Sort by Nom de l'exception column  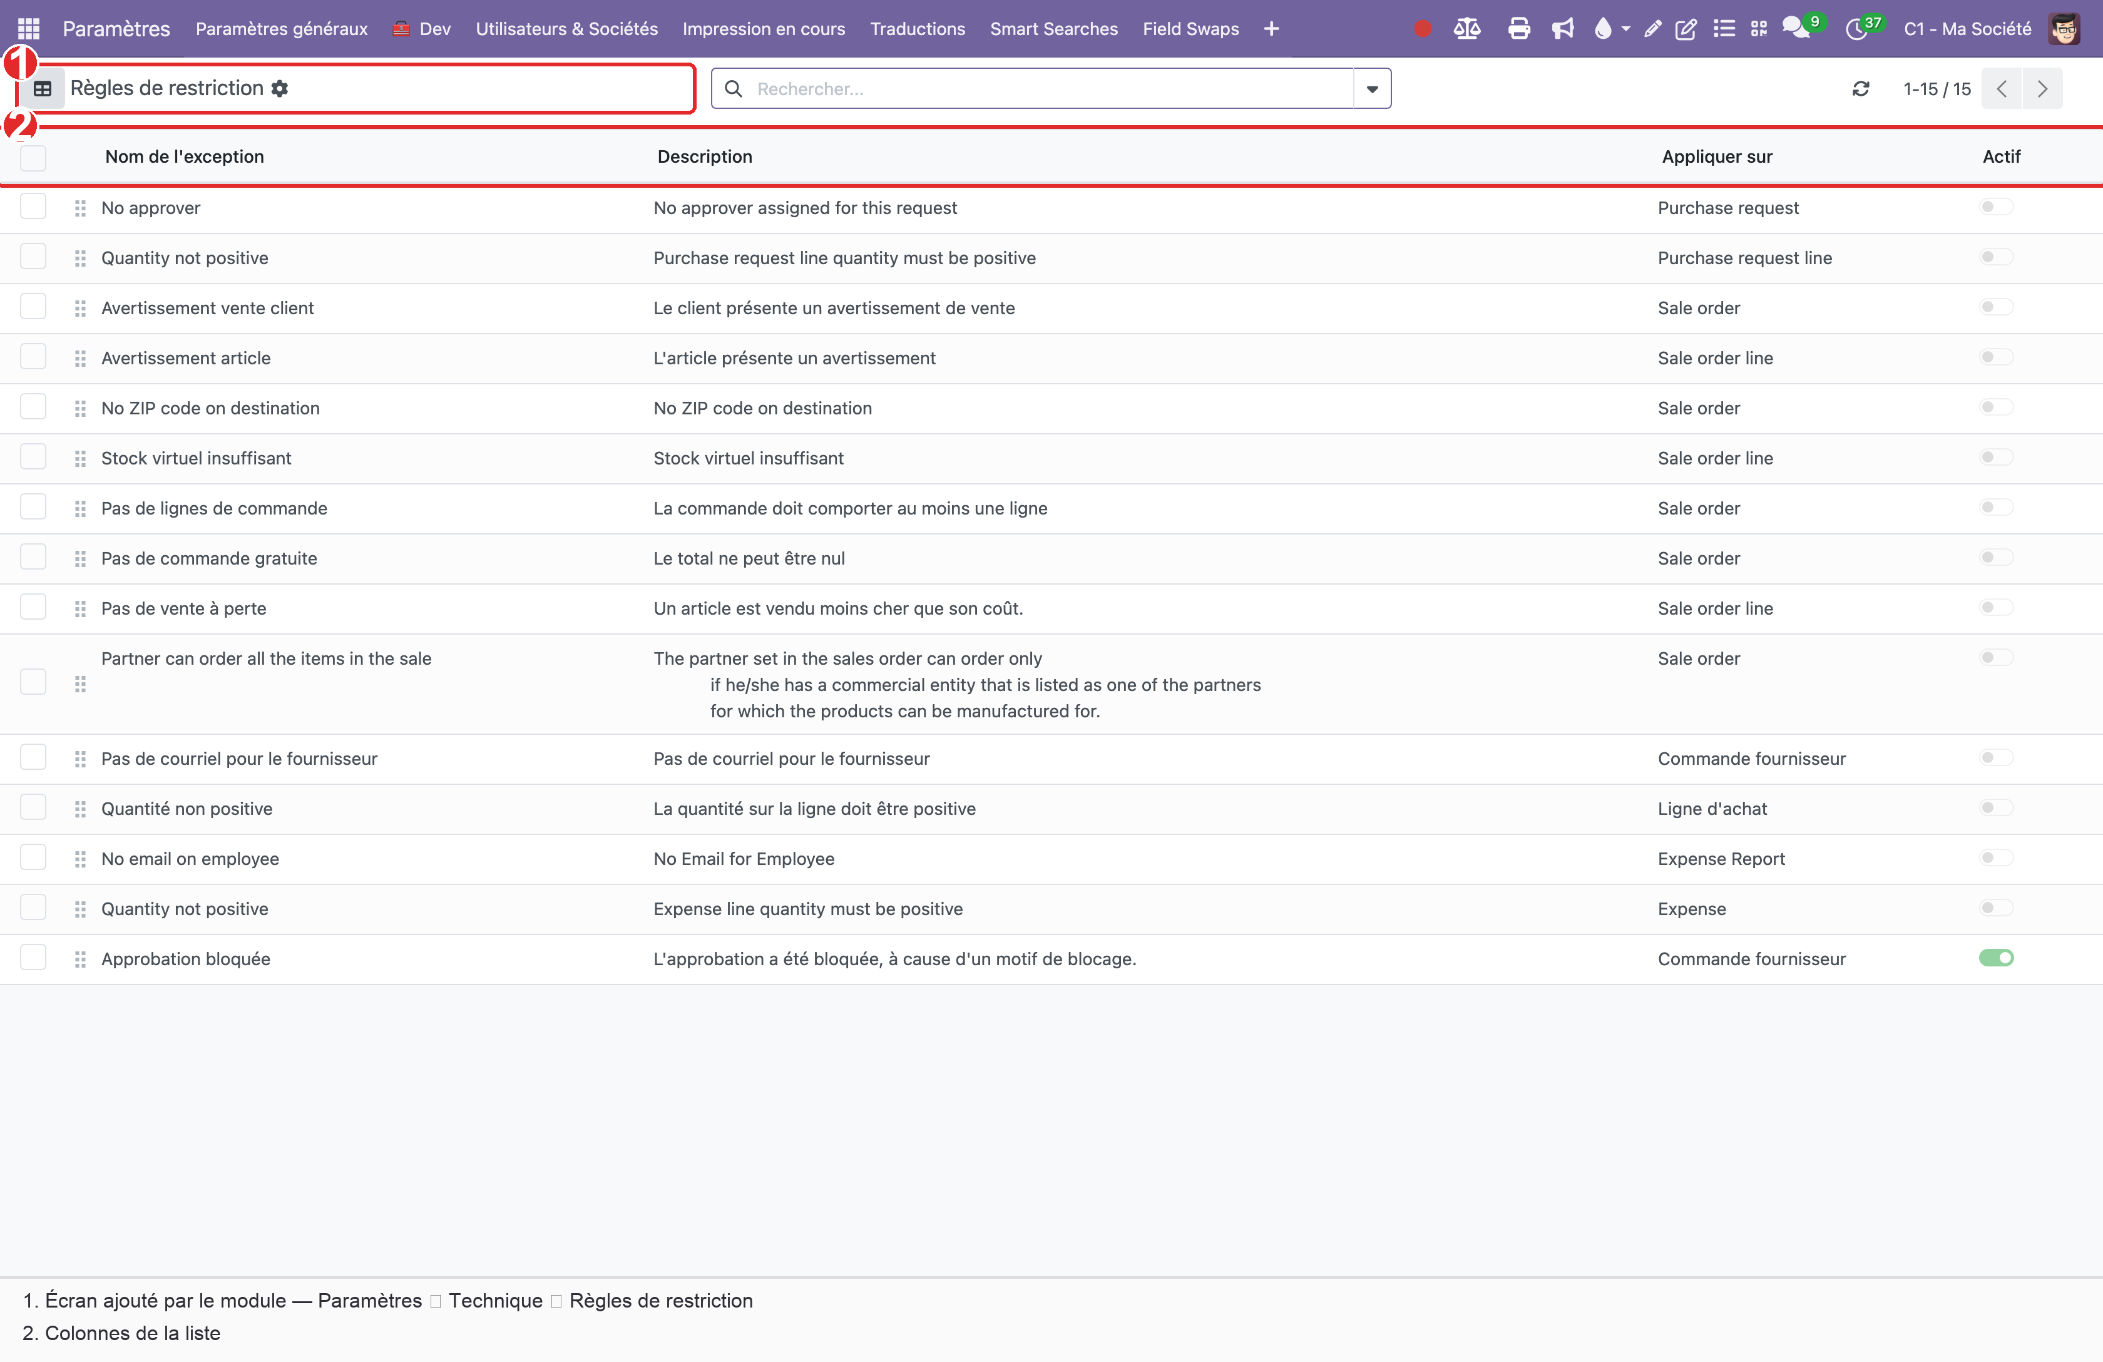pos(184,156)
